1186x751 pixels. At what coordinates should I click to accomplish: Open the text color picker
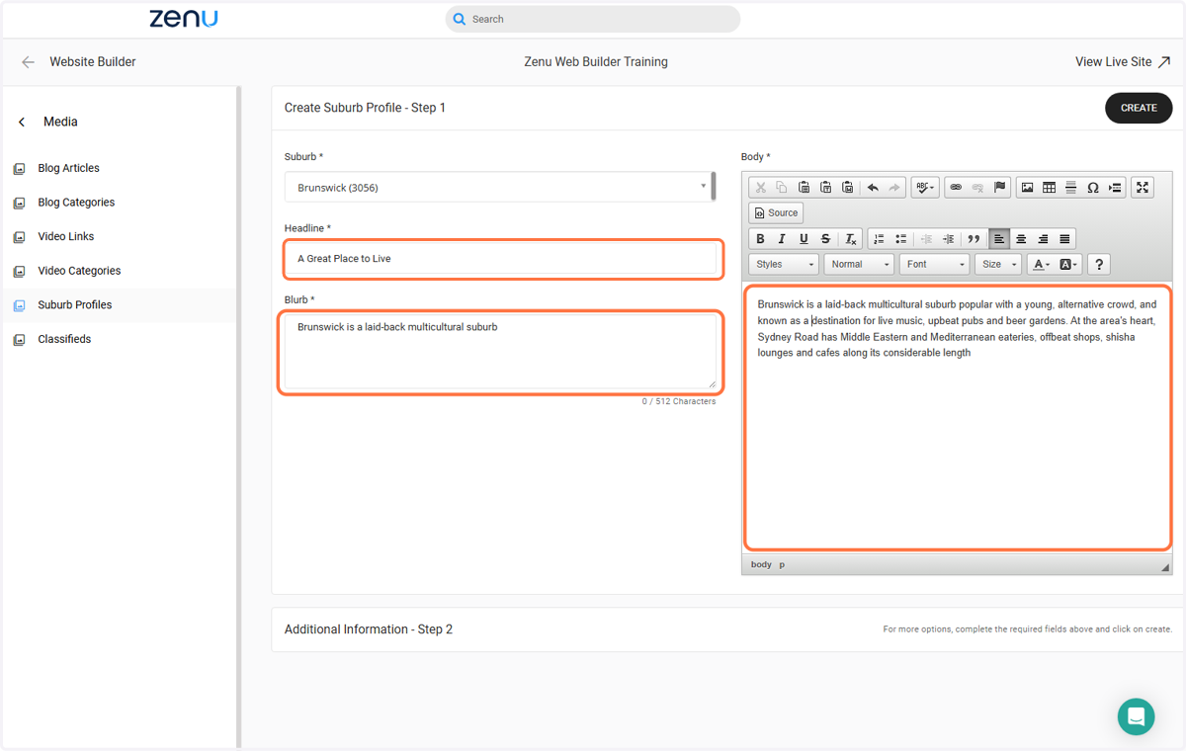[x=1040, y=264]
